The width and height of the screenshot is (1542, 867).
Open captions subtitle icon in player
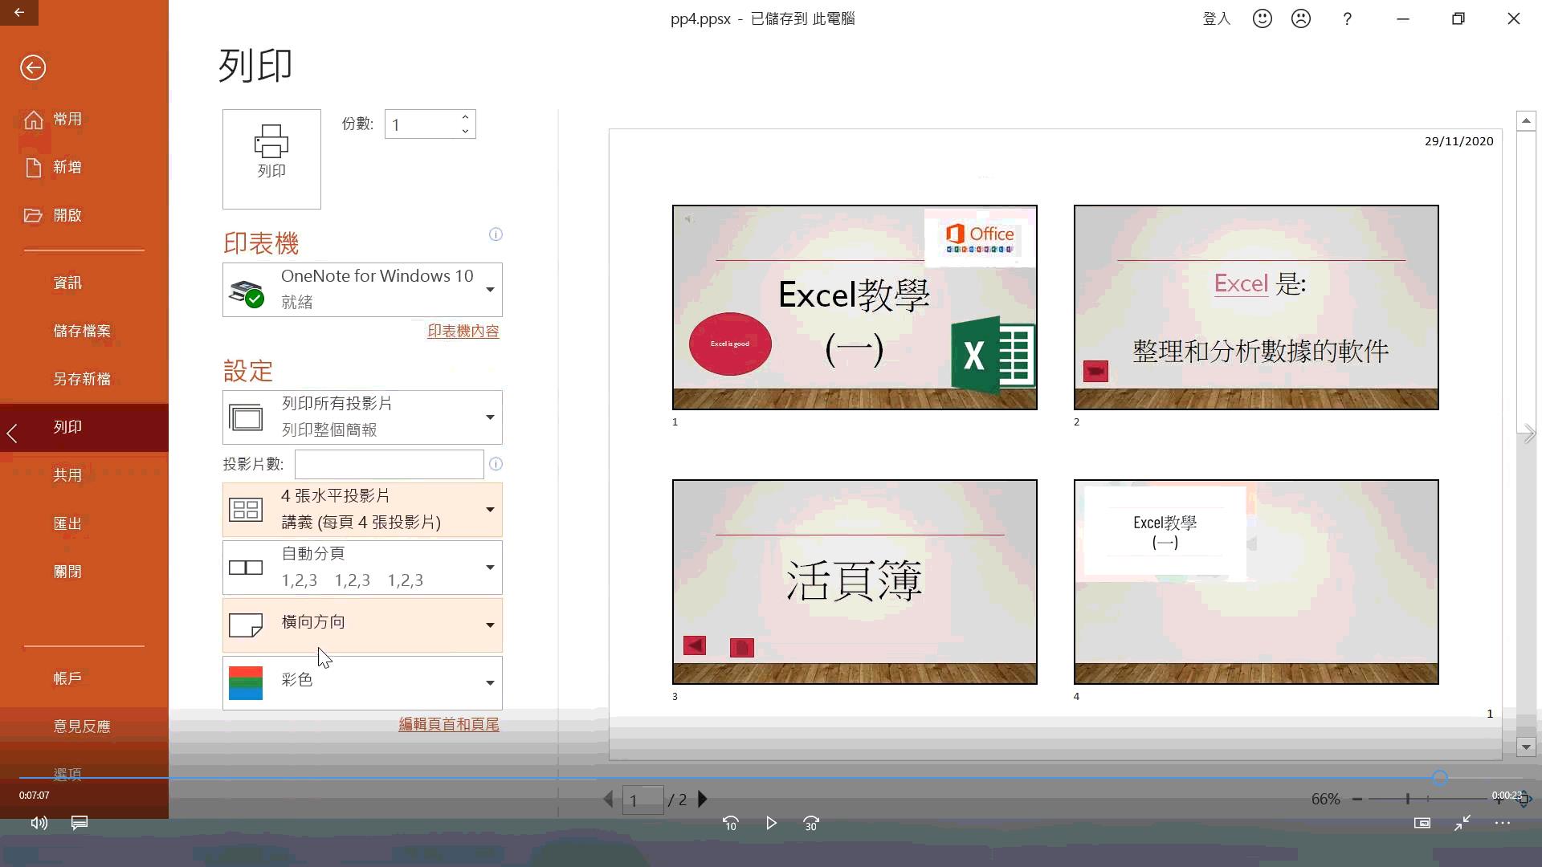(x=79, y=823)
